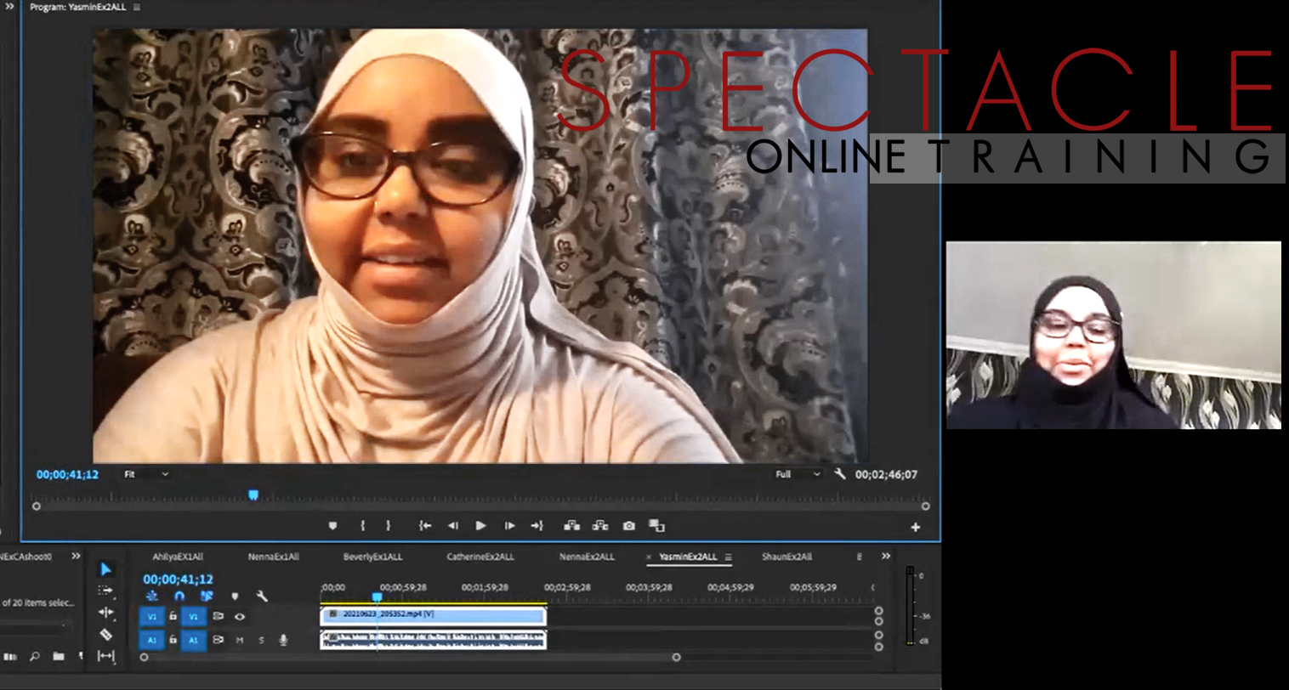Click the Lift button
Viewport: 1289px width, 690px height.
pyautogui.click(x=571, y=526)
